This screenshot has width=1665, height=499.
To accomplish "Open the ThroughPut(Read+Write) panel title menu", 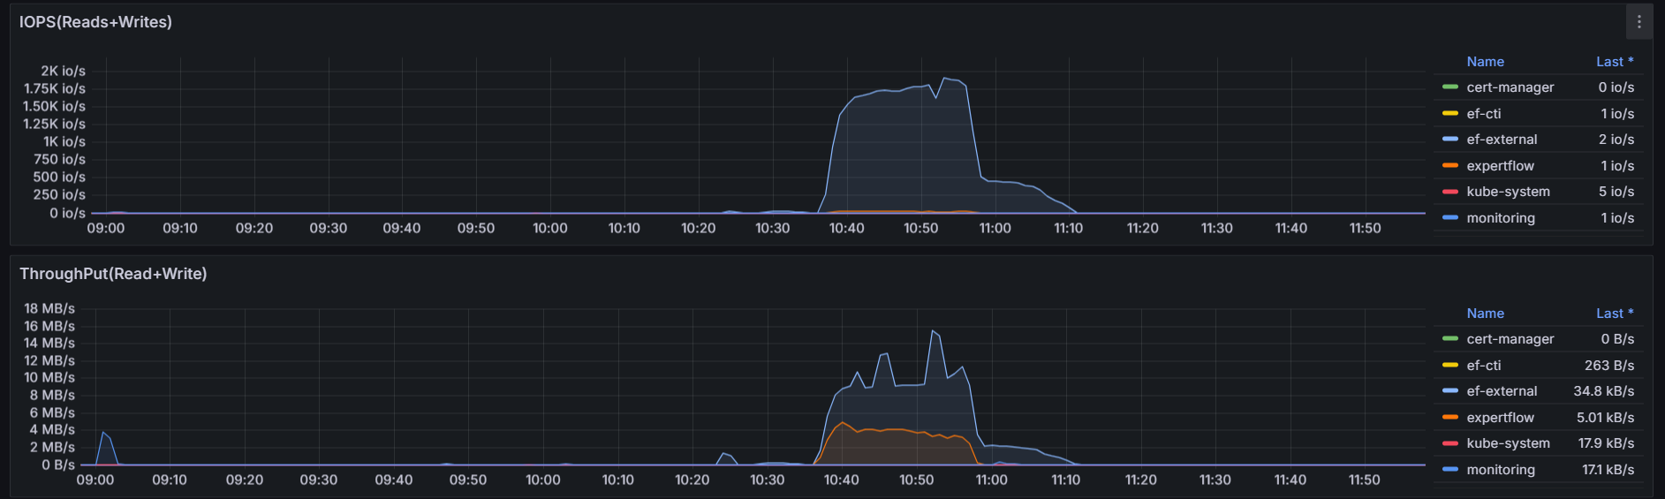I will click(113, 274).
